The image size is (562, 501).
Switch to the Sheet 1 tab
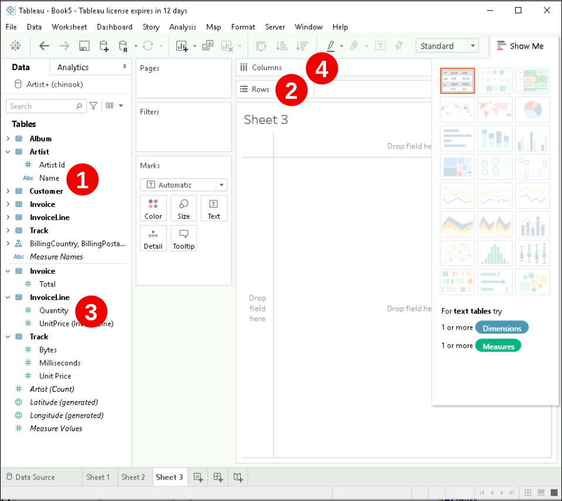98,477
